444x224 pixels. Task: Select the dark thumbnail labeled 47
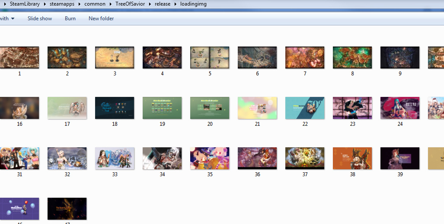click(x=67, y=209)
